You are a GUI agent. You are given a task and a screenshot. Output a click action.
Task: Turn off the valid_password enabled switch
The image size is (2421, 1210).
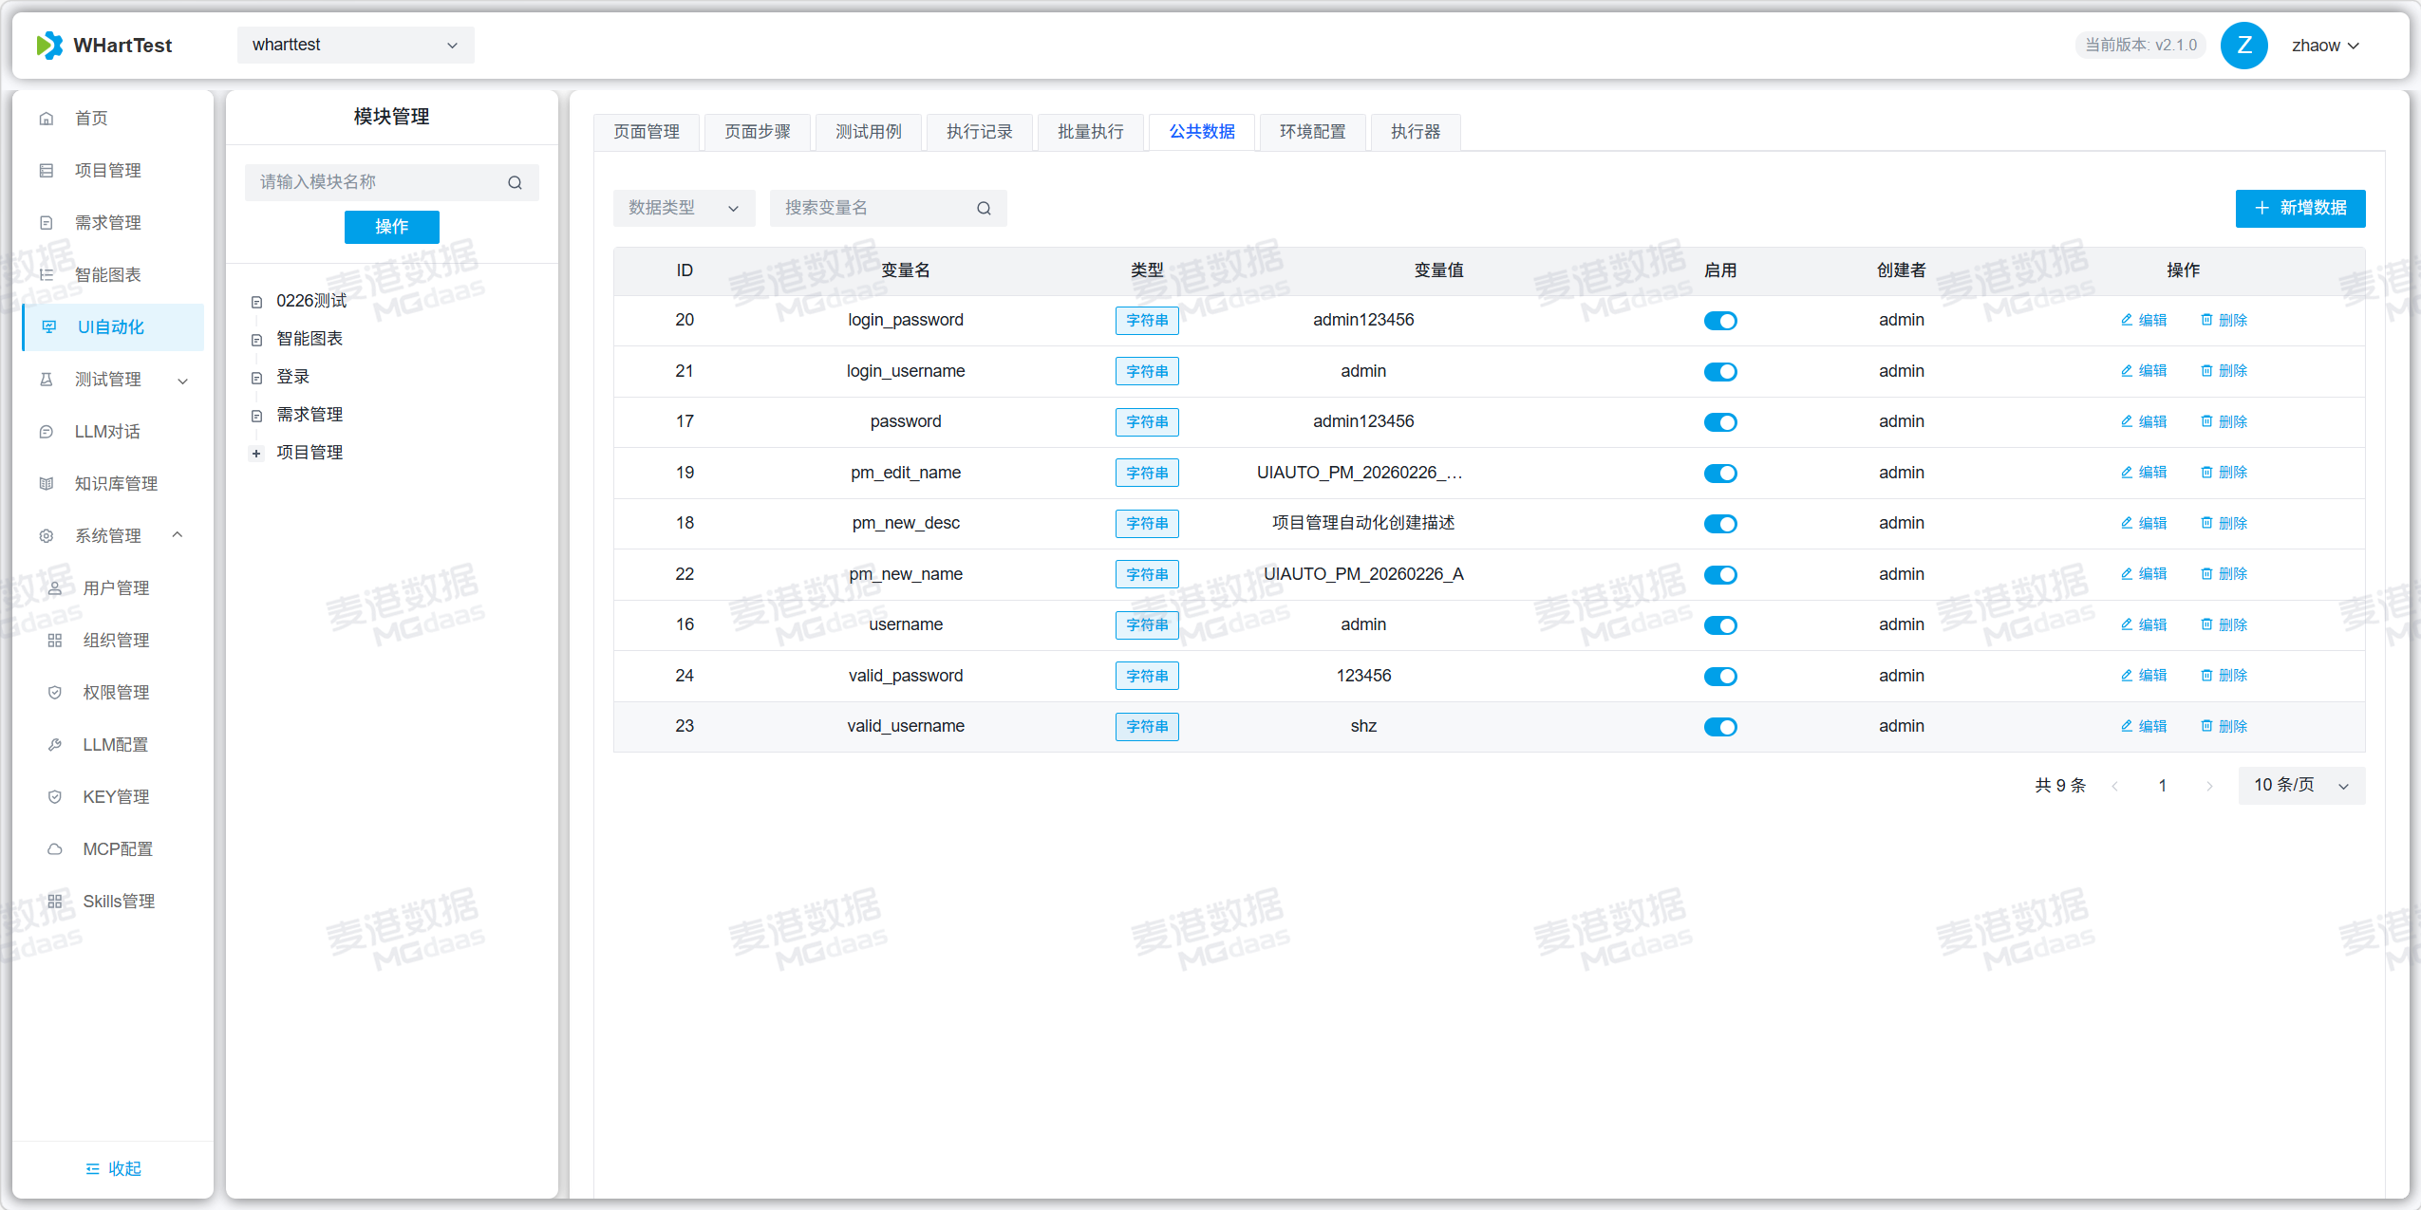[1719, 676]
